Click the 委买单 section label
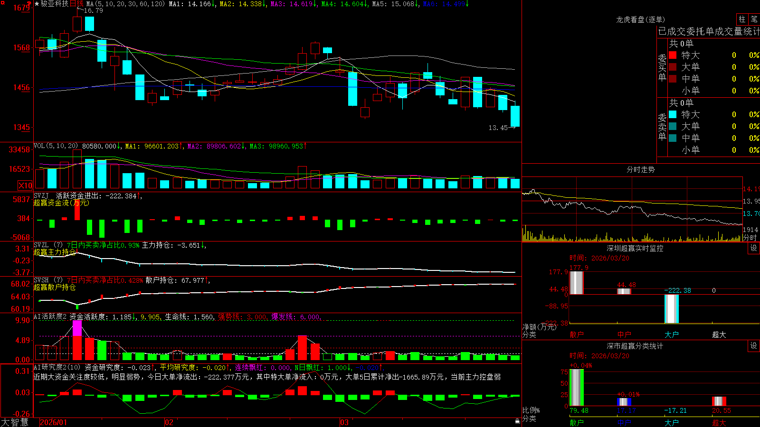Image resolution: width=760 pixels, height=427 pixels. point(662,67)
